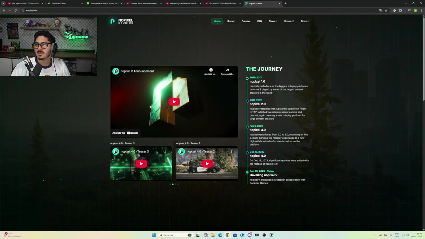
Task: Play the nopixel 4.0 Teaser 2 video
Action: tap(207, 163)
